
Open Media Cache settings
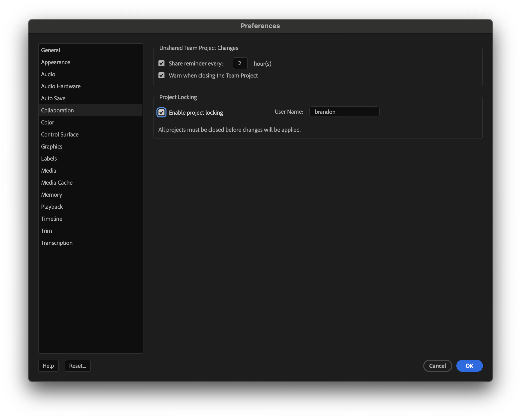tap(57, 183)
